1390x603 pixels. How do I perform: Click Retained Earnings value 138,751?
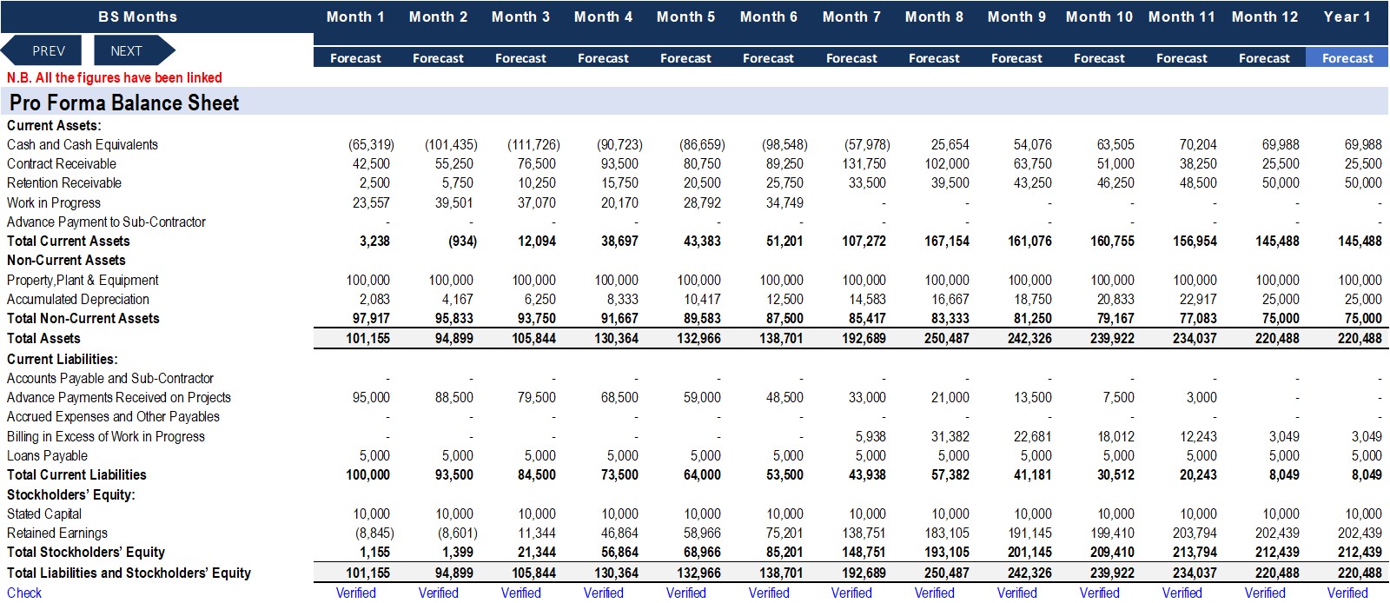point(864,533)
